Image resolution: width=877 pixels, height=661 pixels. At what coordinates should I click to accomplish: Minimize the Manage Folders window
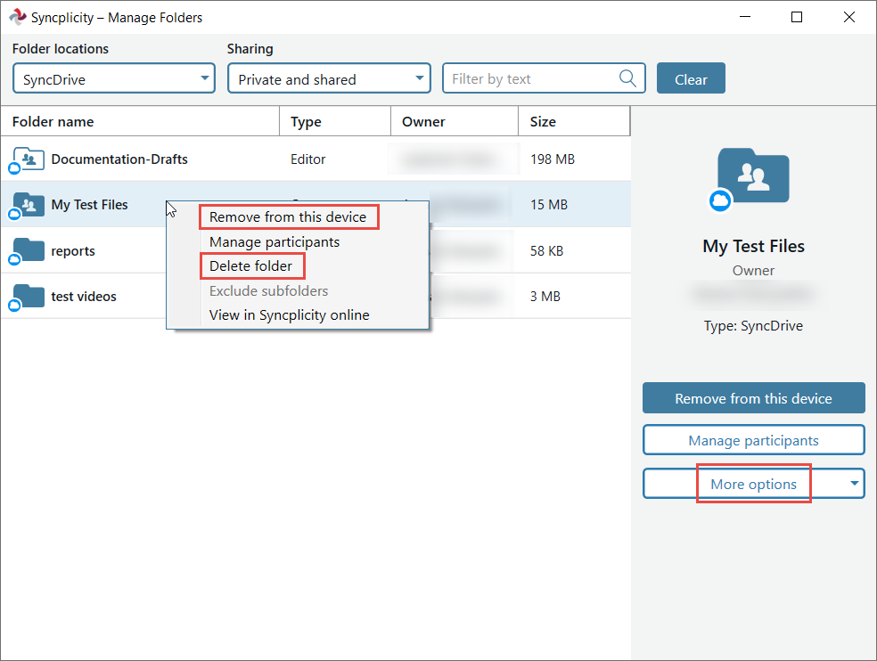tap(744, 17)
